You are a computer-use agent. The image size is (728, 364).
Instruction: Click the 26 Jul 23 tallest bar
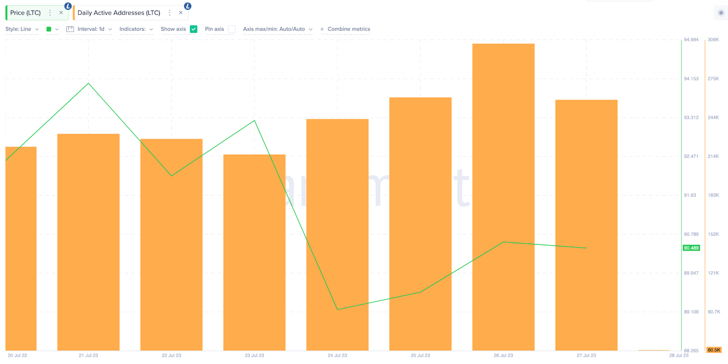pos(503,197)
